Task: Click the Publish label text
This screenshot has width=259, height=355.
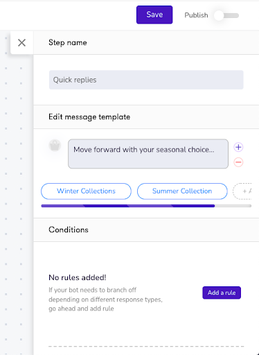Action: pos(196,15)
